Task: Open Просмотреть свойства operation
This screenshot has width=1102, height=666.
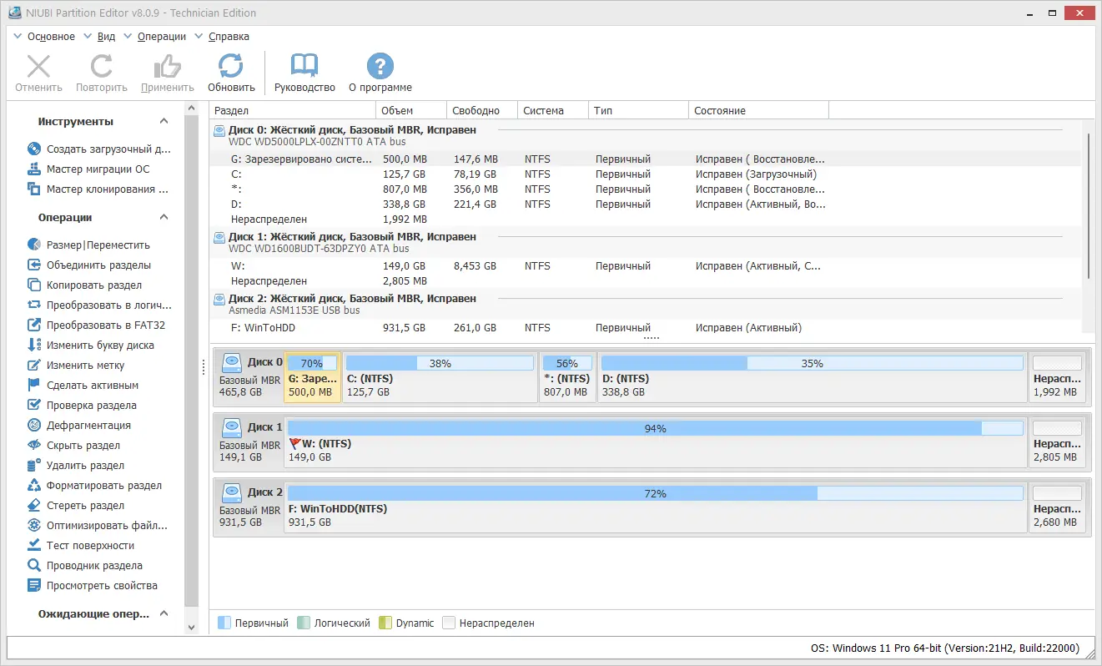Action: coord(93,586)
